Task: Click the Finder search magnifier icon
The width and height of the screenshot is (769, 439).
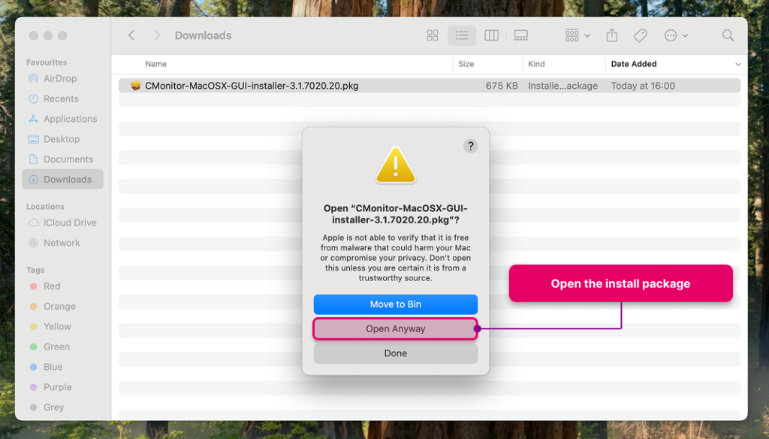Action: pyautogui.click(x=728, y=35)
